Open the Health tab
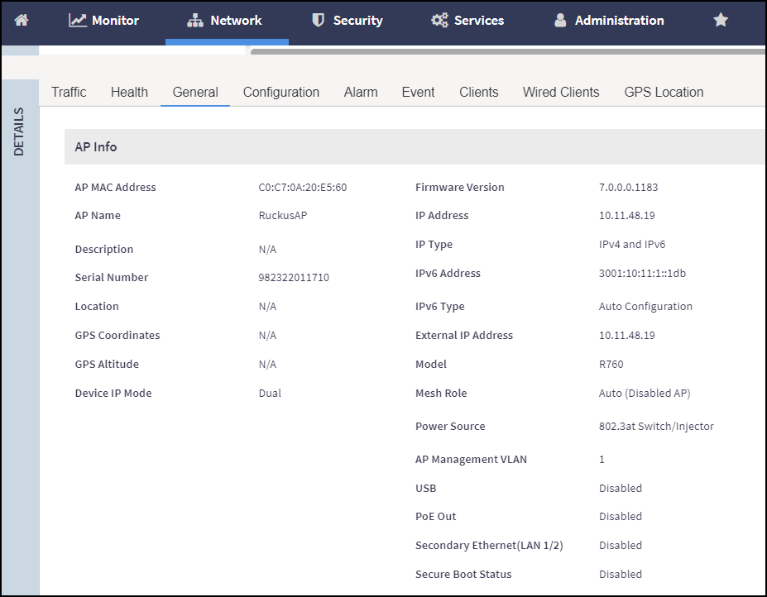Image resolution: width=767 pixels, height=597 pixels. 129,92
